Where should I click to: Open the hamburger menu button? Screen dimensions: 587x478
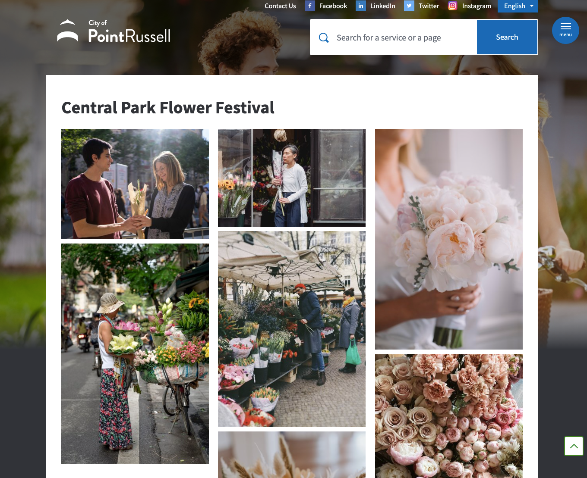[565, 30]
